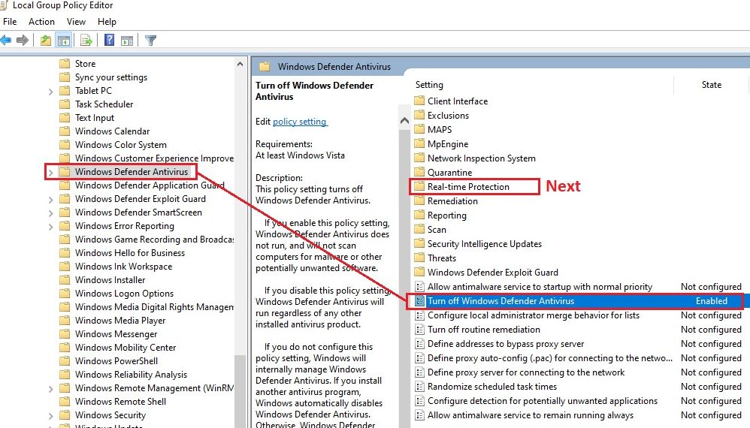Select Windows Hello for Business in tree
Viewport: 750px width, 428px height.
[129, 253]
